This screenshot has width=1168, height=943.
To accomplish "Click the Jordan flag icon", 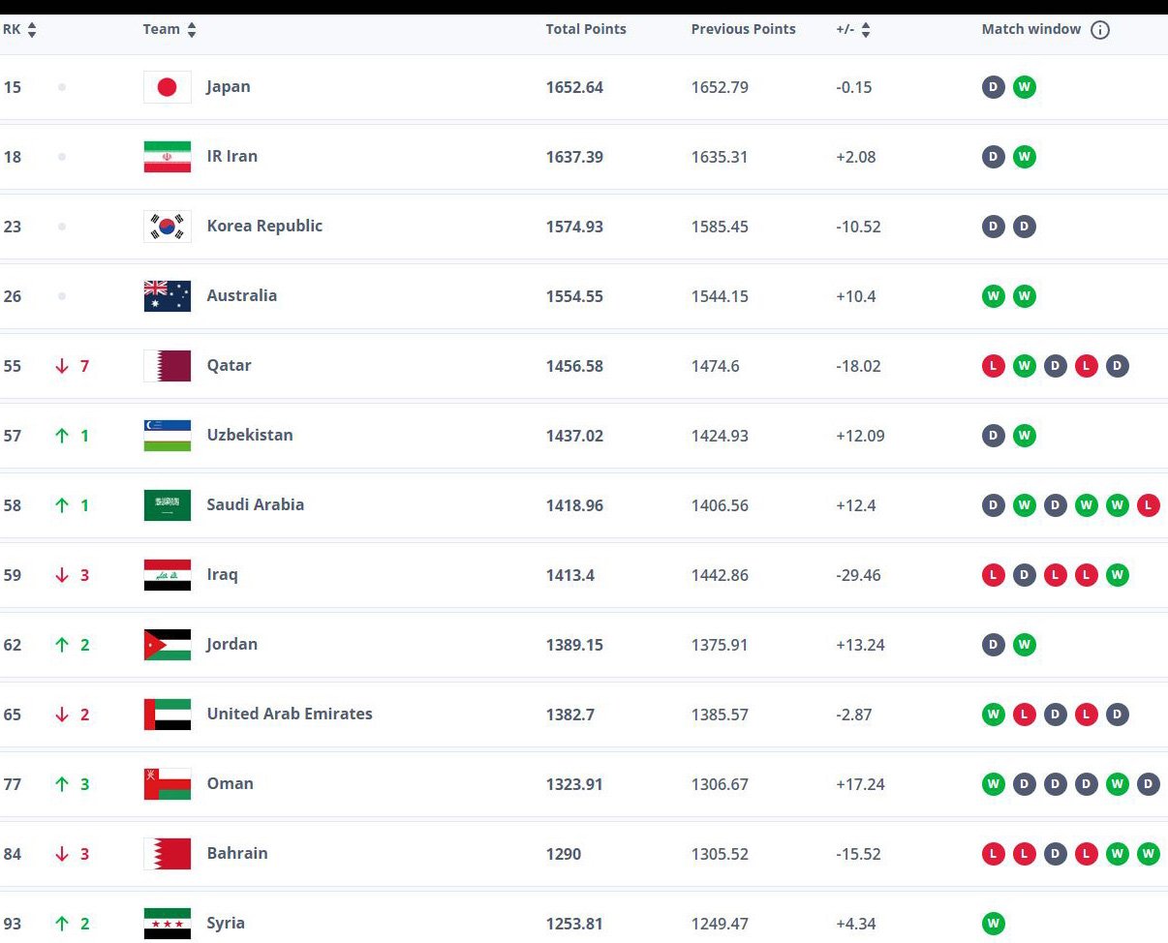I will (168, 645).
